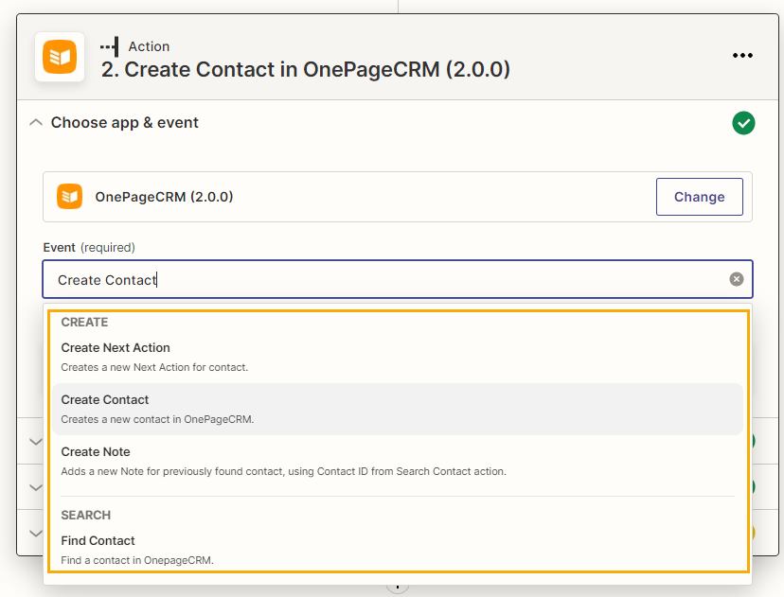
Task: Collapse the Choose app & event section
Action: click(36, 122)
